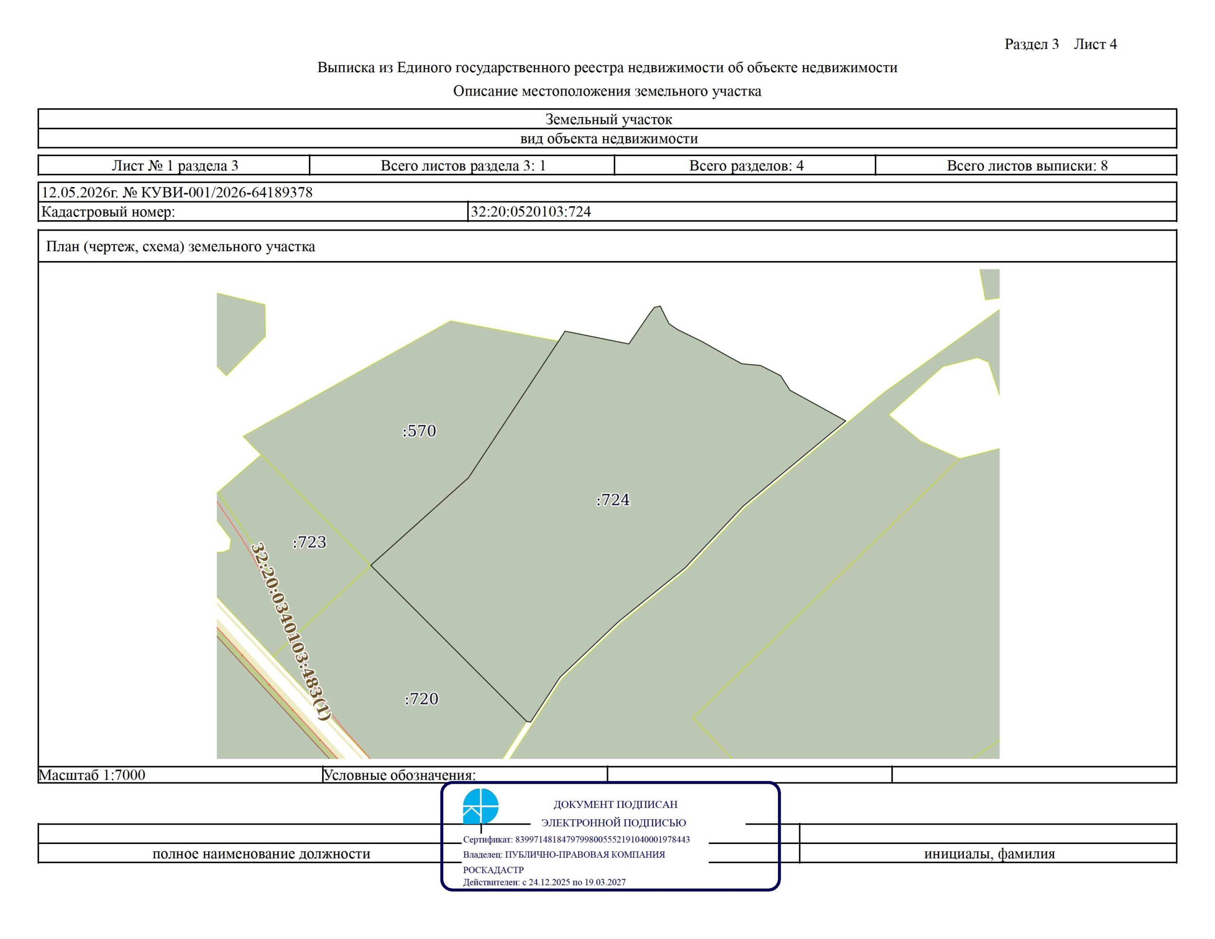Image resolution: width=1215 pixels, height=939 pixels.
Task: Click 'вид объекта недвижимости' row
Action: click(608, 139)
